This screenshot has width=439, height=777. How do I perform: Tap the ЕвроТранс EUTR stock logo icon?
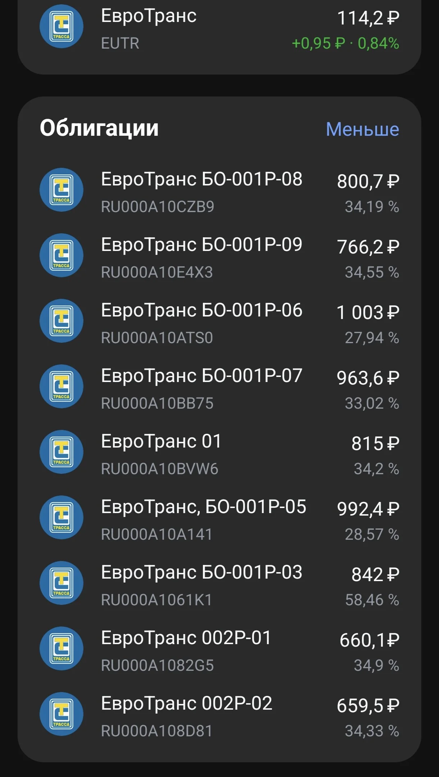point(62,26)
